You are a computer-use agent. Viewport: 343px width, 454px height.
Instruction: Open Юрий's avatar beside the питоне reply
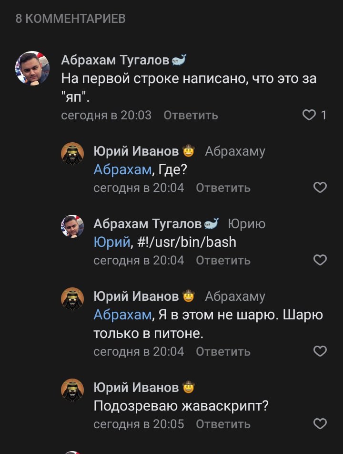coord(73,299)
